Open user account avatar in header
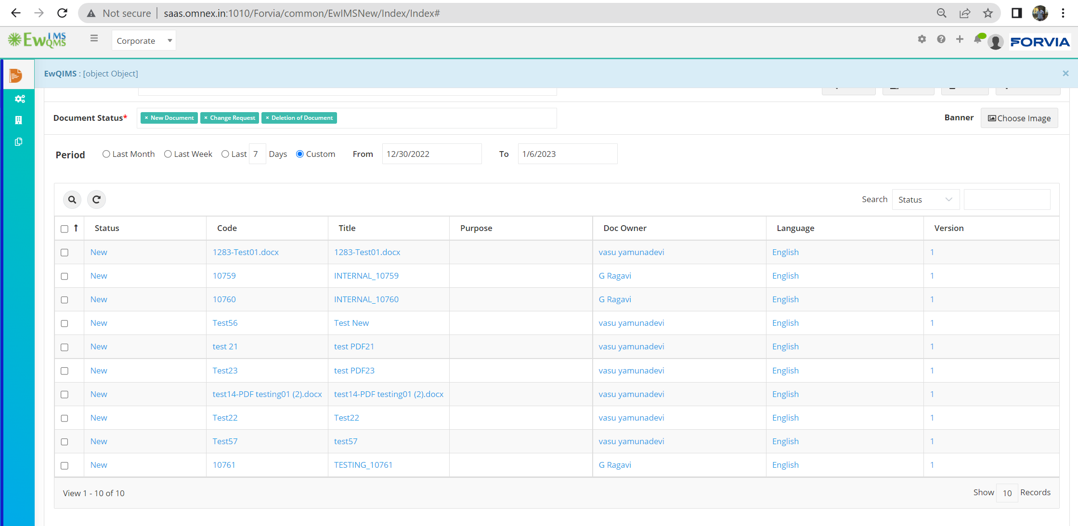This screenshot has width=1078, height=526. tap(995, 42)
